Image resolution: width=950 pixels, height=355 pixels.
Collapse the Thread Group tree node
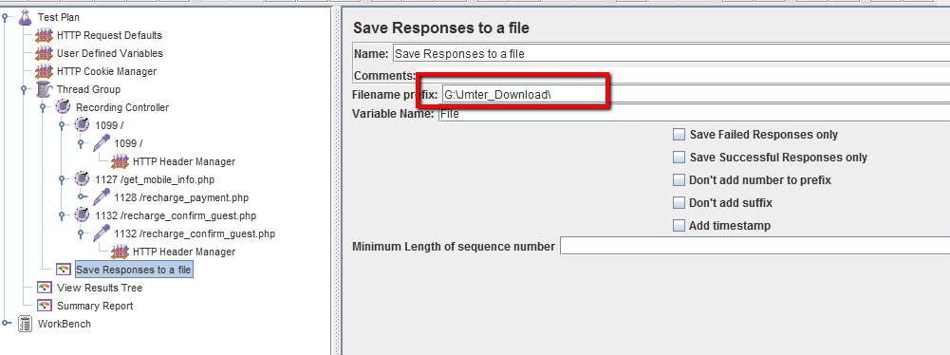point(24,89)
